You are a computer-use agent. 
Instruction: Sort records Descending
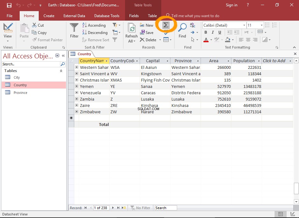95,33
